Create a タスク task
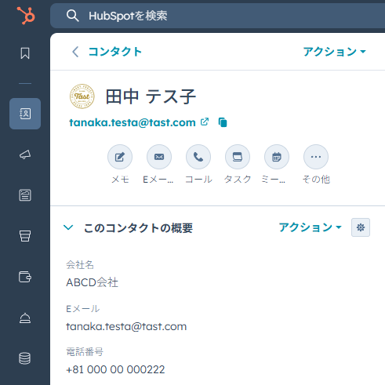The width and height of the screenshot is (385, 385). point(238,157)
